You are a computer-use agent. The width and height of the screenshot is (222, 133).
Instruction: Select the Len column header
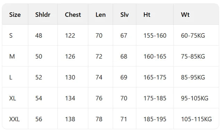(101, 15)
